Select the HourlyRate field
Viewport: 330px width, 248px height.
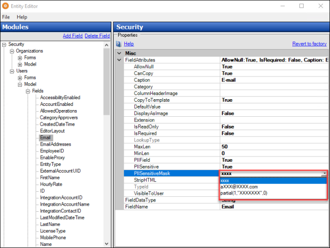pyautogui.click(x=51, y=184)
